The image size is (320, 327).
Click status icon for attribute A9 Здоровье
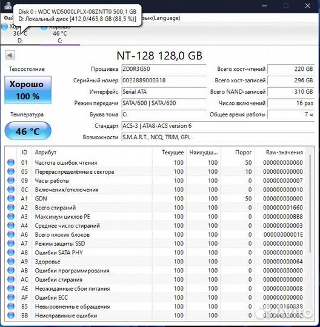coord(11,262)
